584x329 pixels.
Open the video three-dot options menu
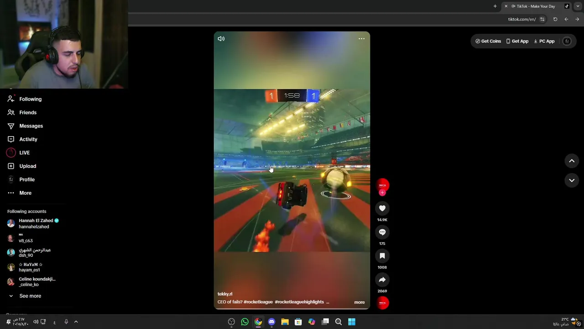pos(361,39)
